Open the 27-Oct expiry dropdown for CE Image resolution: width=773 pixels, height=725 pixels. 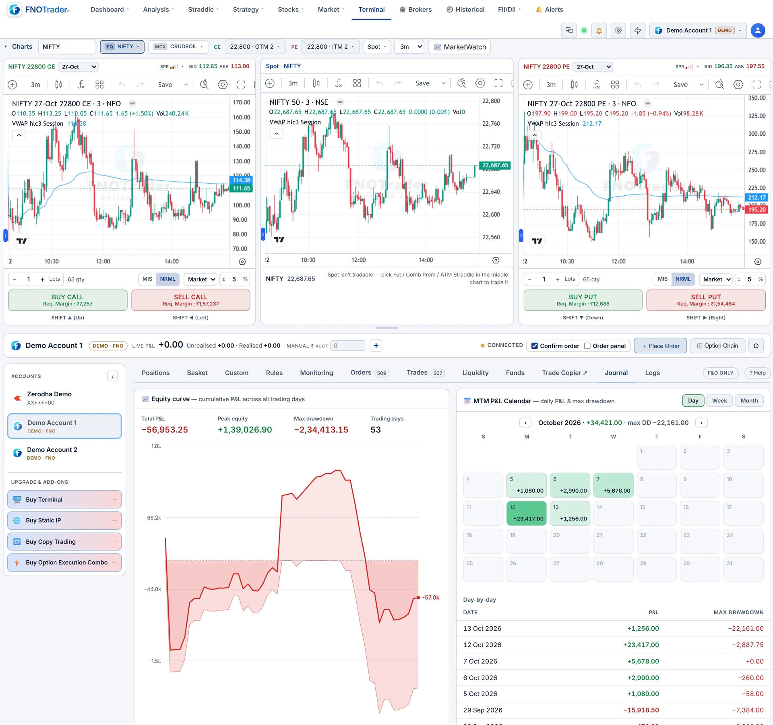(x=79, y=67)
